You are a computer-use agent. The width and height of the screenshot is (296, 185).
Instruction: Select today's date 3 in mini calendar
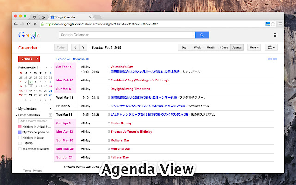click(x=31, y=82)
